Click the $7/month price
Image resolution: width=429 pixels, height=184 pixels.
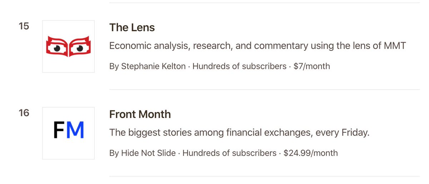(x=311, y=66)
